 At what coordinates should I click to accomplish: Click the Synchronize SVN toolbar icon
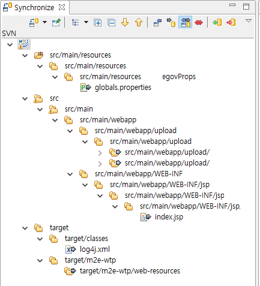tap(34, 22)
